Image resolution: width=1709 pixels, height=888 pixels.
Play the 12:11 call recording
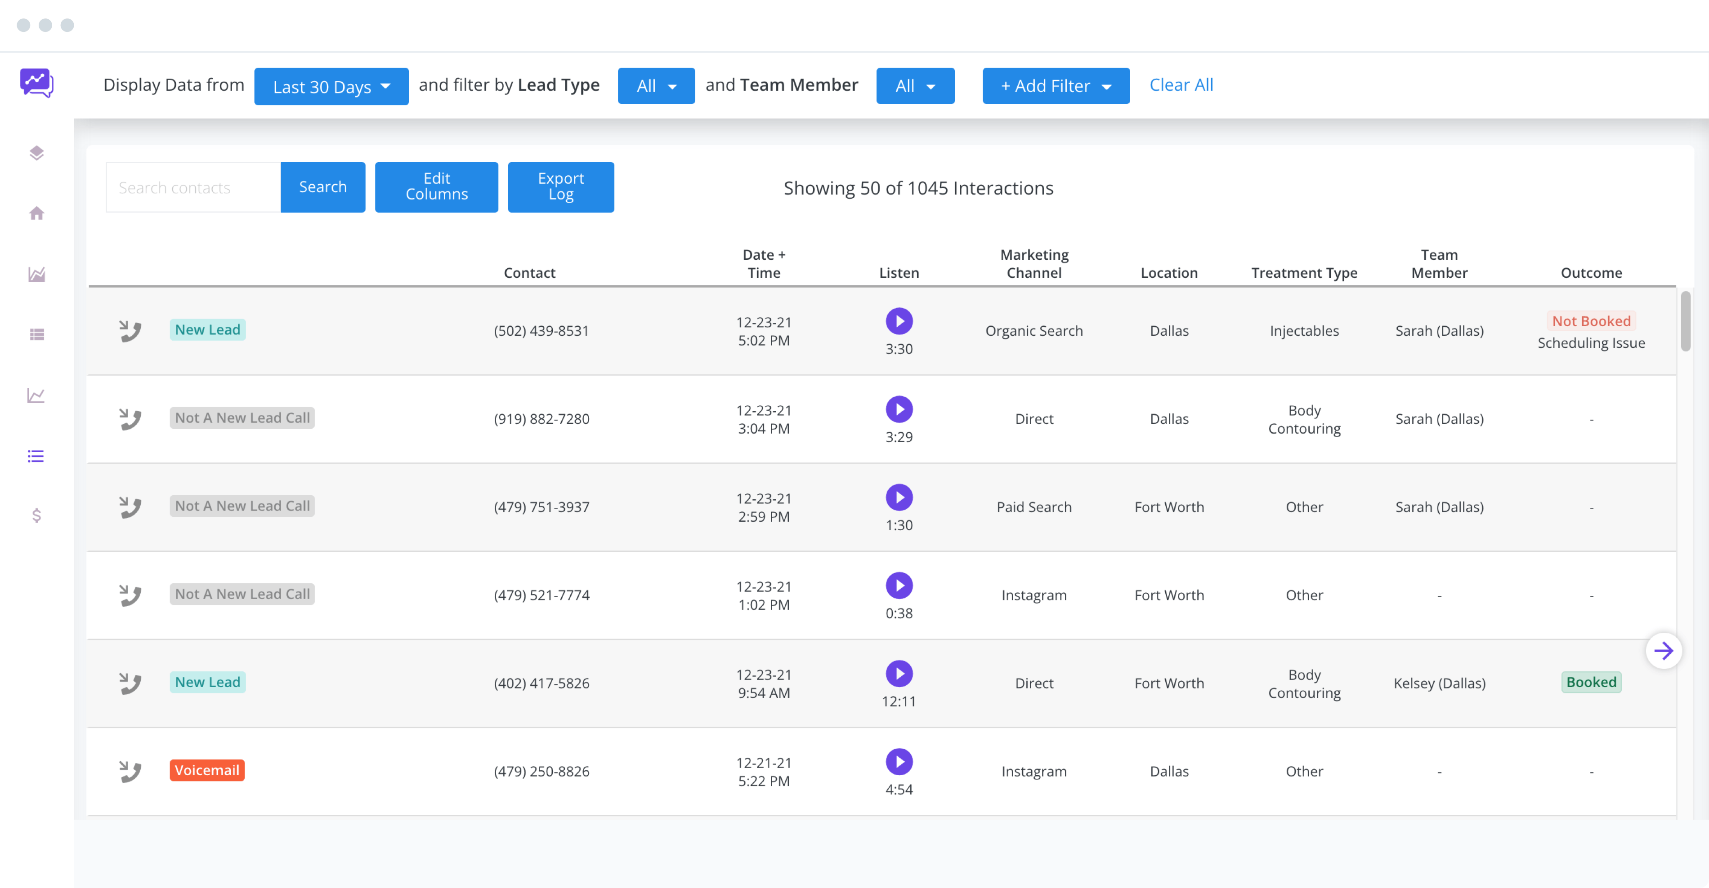[899, 673]
